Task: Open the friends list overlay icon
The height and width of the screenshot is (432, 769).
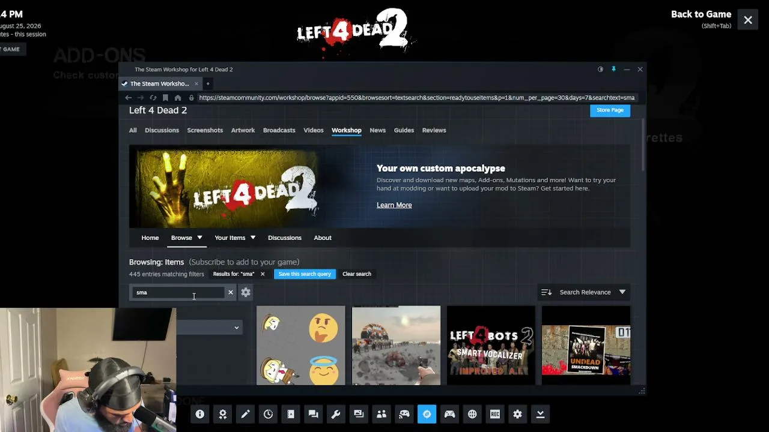Action: [x=381, y=414]
